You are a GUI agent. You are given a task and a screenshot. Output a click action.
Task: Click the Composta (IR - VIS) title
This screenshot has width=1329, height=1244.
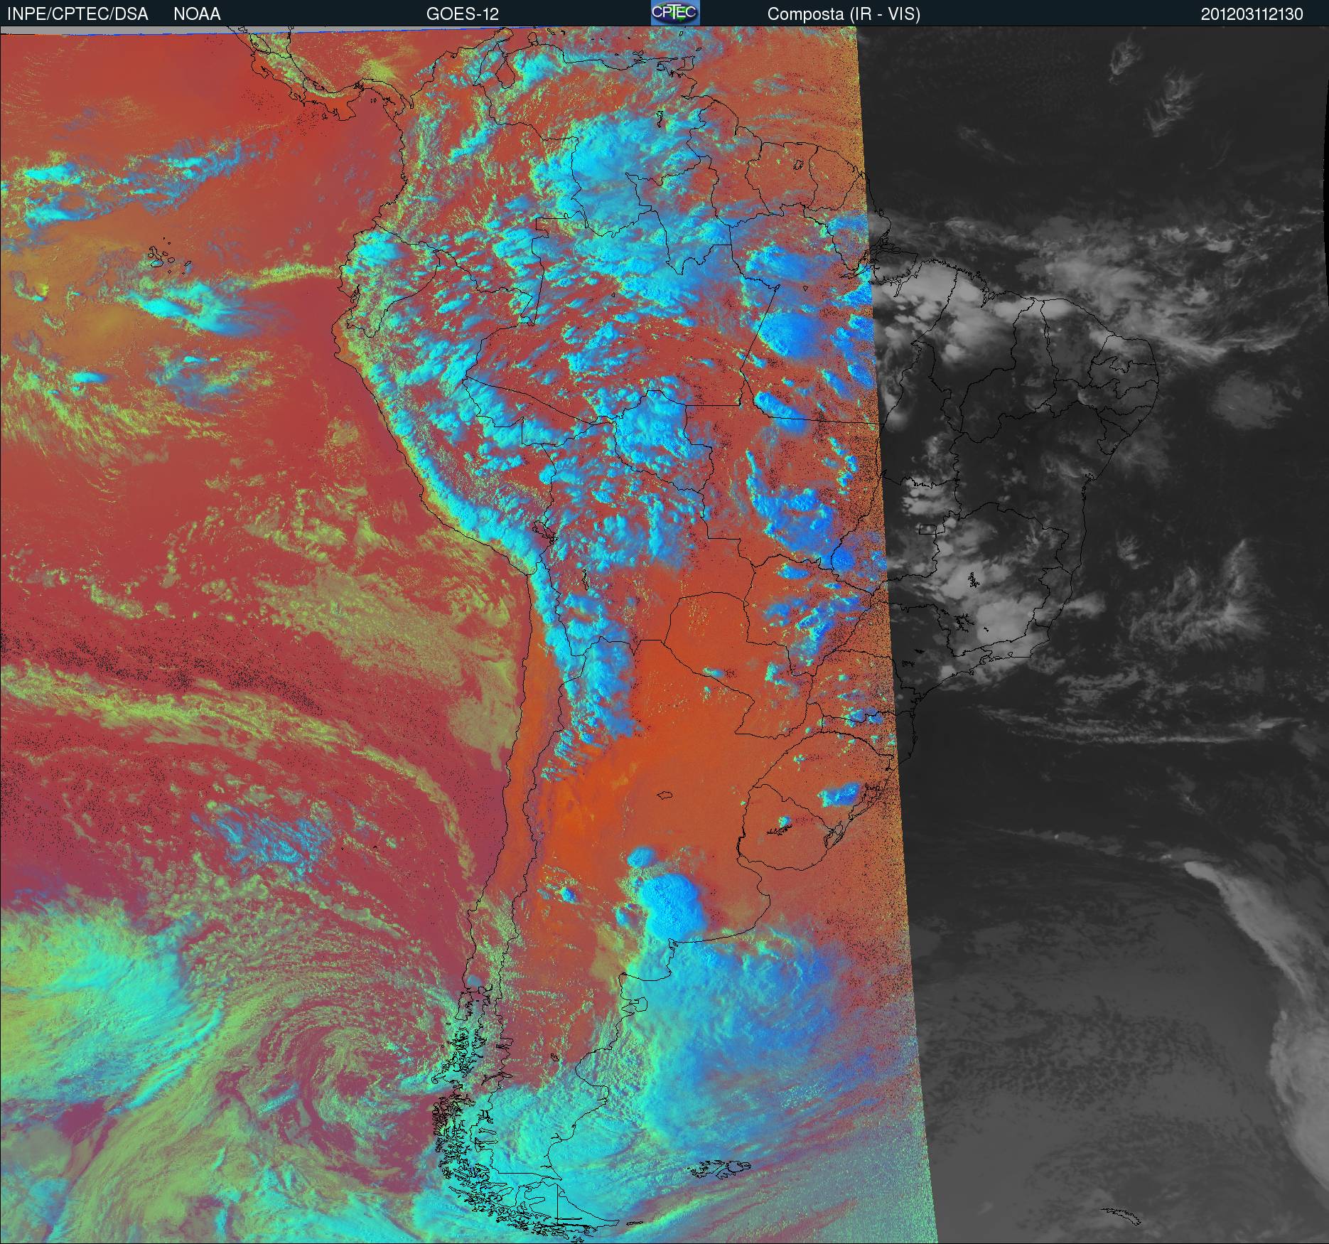[x=844, y=14]
